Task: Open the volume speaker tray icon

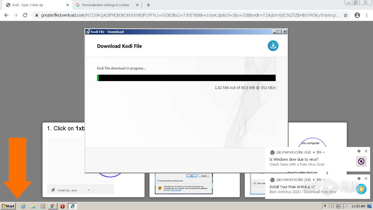Action: coord(331,206)
